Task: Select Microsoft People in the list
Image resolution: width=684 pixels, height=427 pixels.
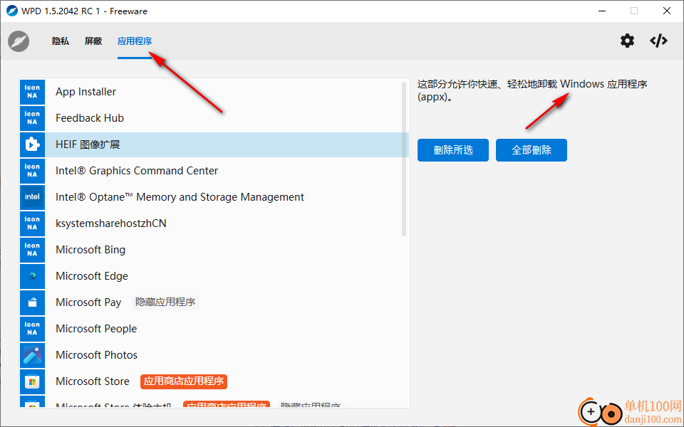Action: (x=214, y=329)
